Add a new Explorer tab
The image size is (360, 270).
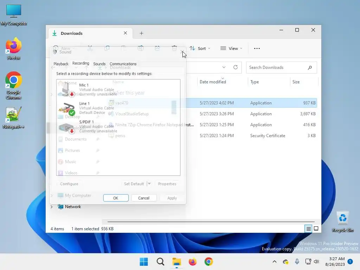tap(141, 33)
